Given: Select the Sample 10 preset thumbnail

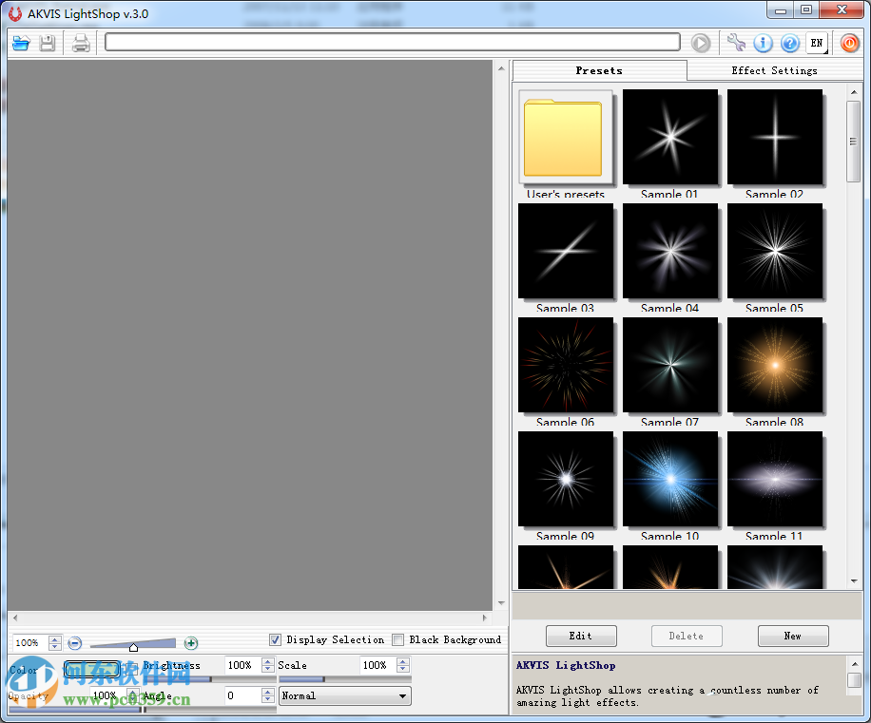Looking at the screenshot, I should pos(670,479).
